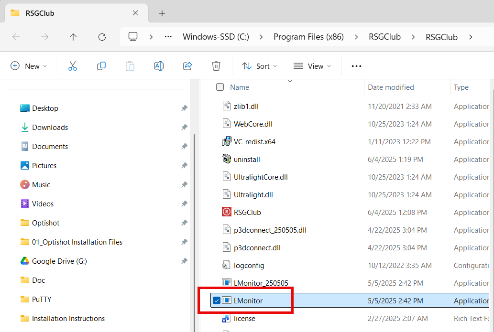Add a new File Explorer tab
This screenshot has width=494, height=332.
[162, 13]
